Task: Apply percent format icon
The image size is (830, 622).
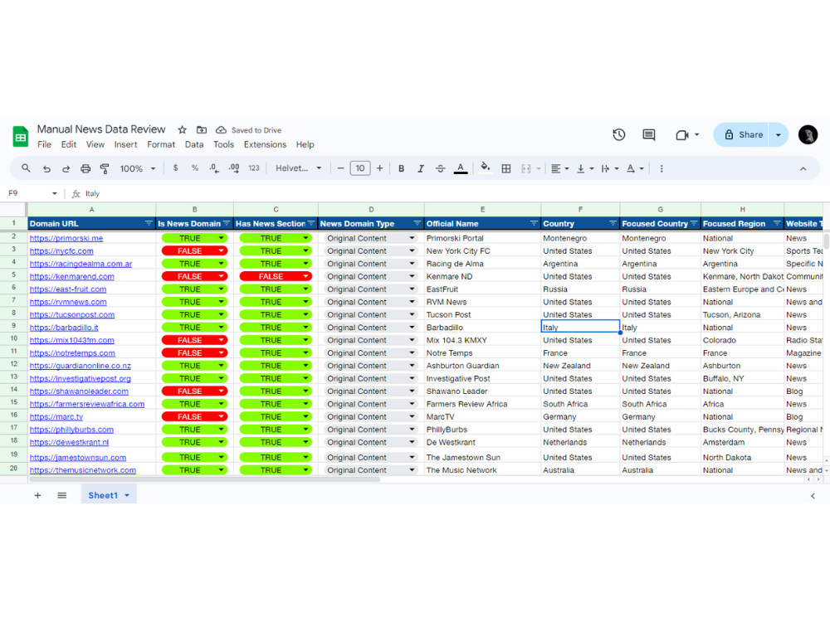Action: pos(195,168)
